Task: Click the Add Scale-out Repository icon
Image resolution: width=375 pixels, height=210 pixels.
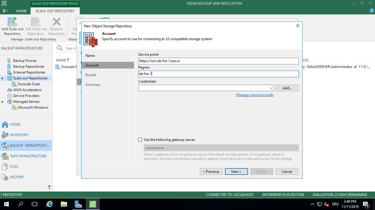Action: click(12, 22)
